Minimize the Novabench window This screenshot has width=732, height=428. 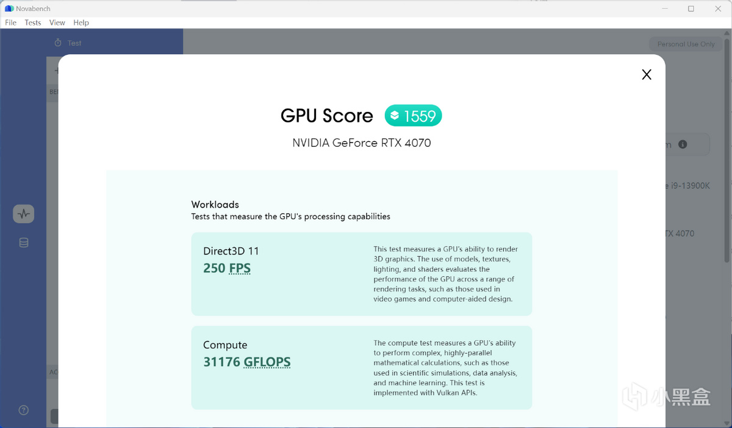[664, 9]
